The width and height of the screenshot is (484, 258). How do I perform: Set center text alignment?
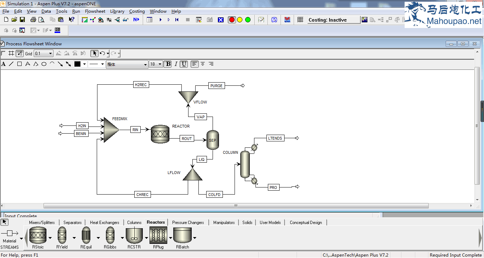click(203, 64)
